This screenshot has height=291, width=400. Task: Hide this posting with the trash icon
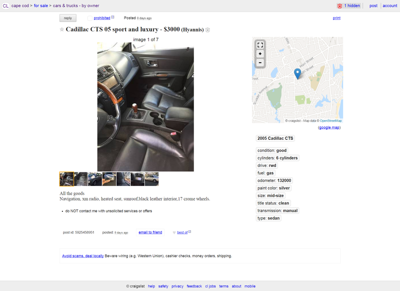coord(207,30)
